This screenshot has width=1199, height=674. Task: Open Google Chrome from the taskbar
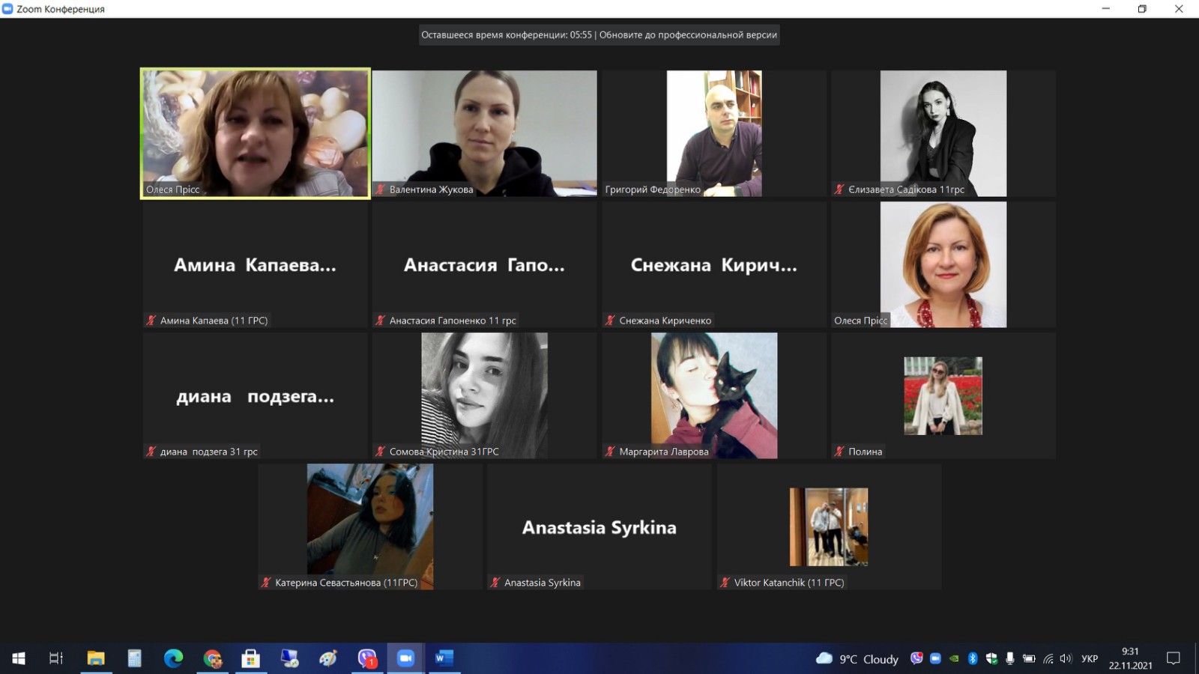(213, 658)
